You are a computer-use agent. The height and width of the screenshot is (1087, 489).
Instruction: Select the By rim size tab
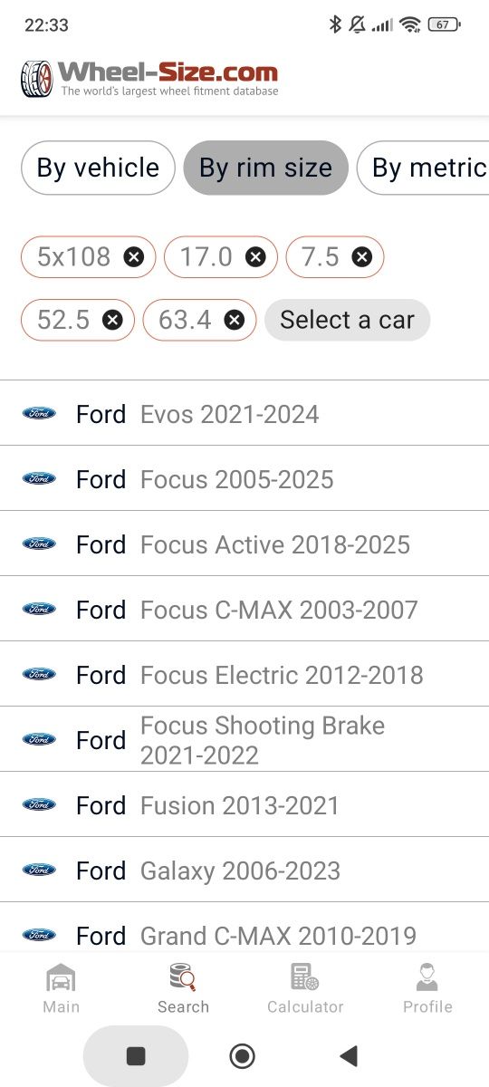tap(265, 168)
